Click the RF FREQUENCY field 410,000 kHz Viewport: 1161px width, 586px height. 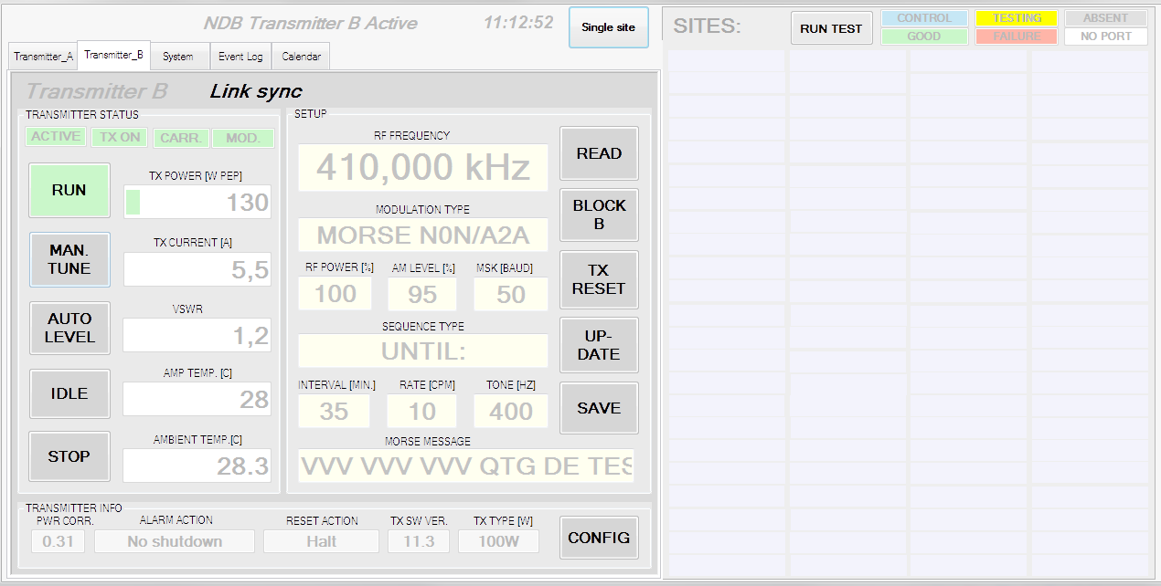(423, 168)
